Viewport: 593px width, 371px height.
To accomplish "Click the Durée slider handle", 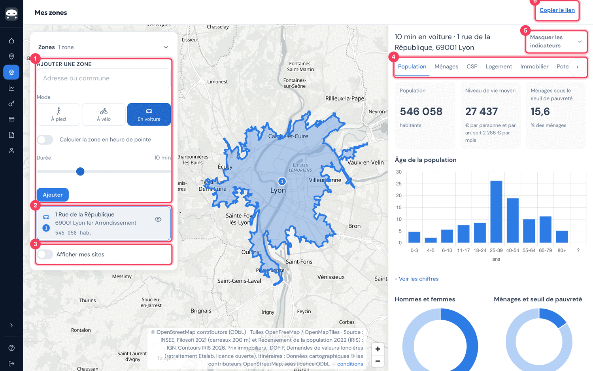I will (80, 172).
